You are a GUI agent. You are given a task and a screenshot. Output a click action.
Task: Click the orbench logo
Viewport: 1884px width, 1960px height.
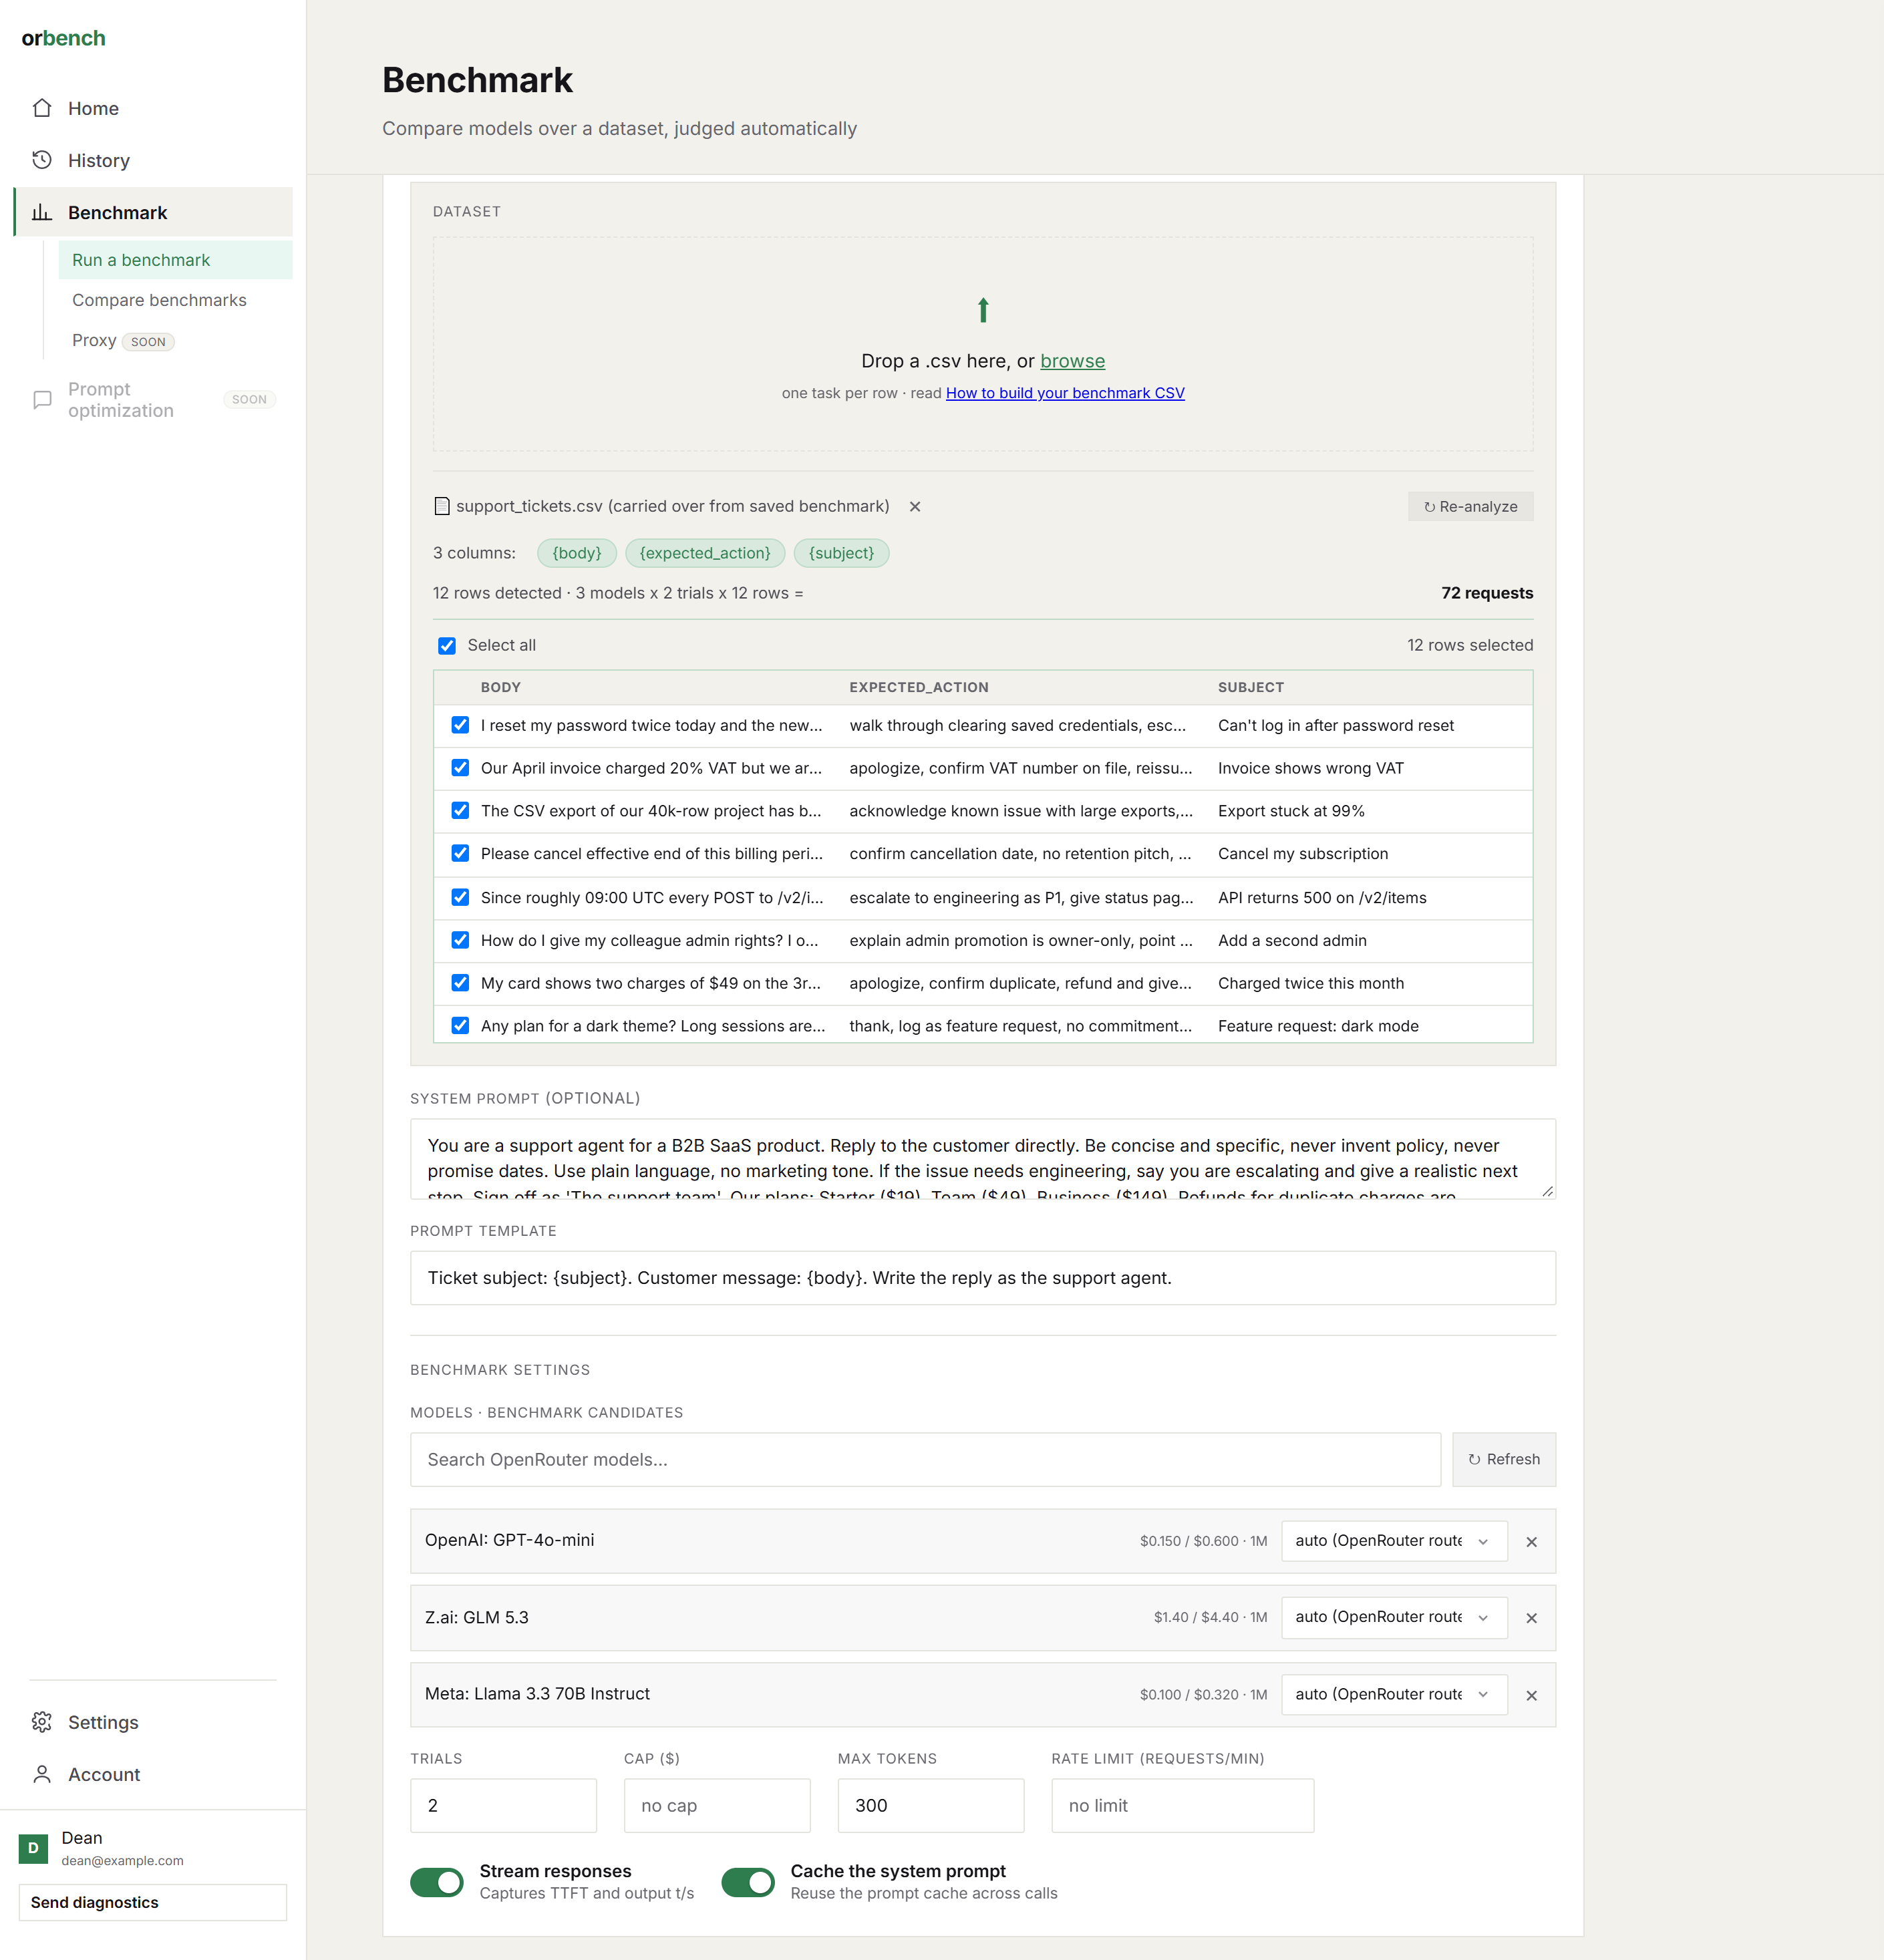(63, 38)
